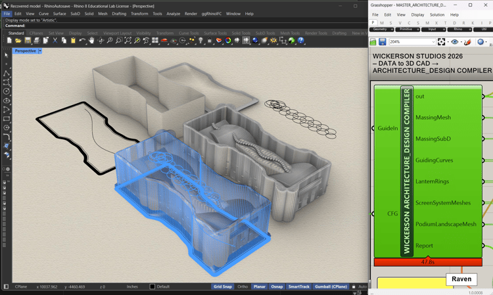Open the 204% zoom level dropdown

pyautogui.click(x=413, y=42)
